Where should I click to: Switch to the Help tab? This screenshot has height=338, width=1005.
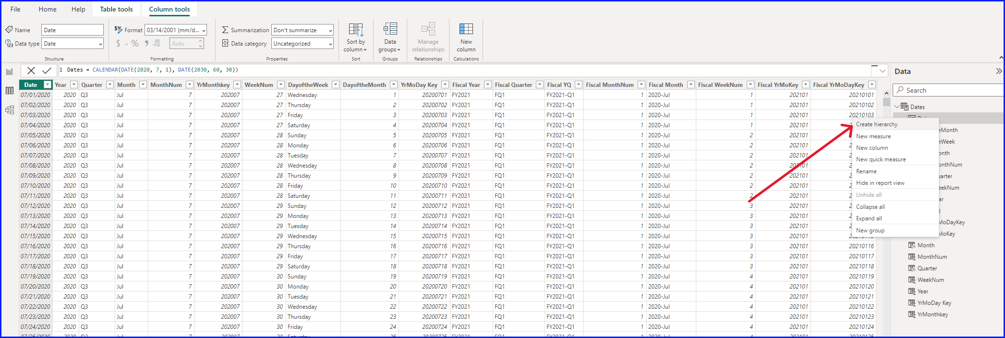coord(78,9)
